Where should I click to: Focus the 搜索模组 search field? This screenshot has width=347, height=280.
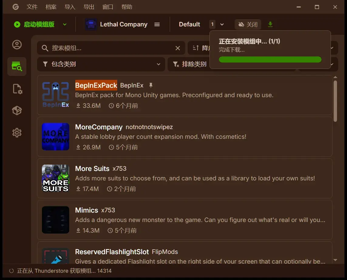[x=111, y=48]
